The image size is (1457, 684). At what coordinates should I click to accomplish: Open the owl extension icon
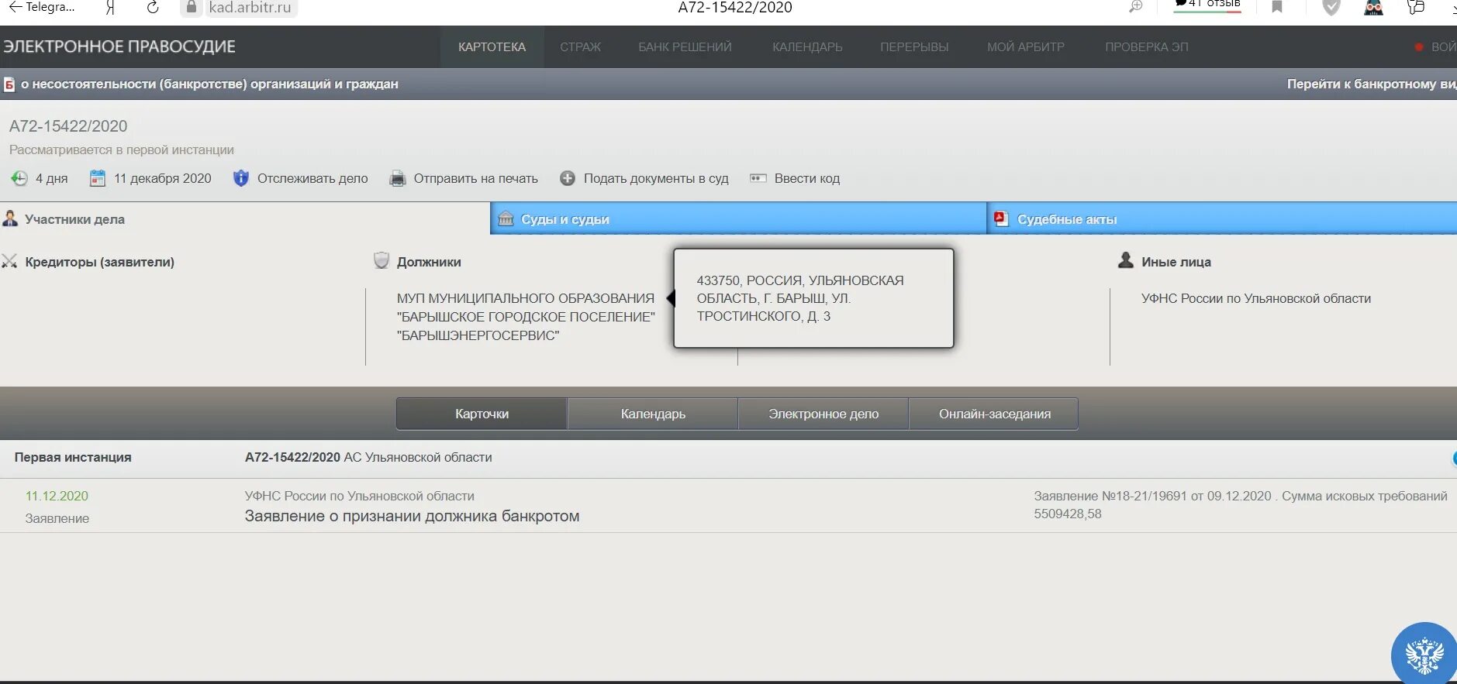1373,8
